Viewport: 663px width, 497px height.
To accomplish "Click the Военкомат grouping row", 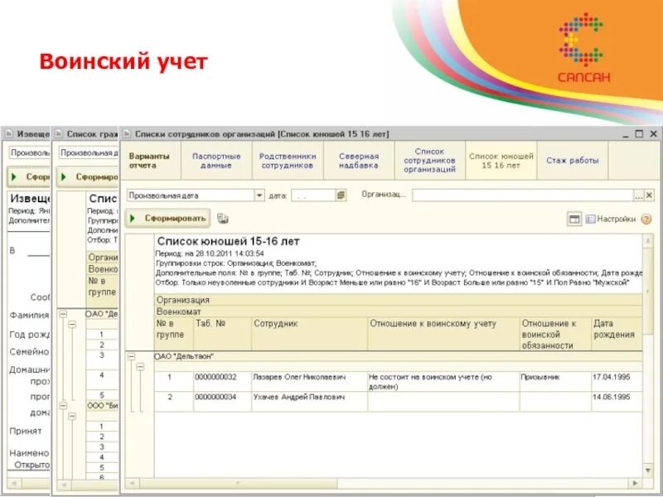I will [x=399, y=312].
